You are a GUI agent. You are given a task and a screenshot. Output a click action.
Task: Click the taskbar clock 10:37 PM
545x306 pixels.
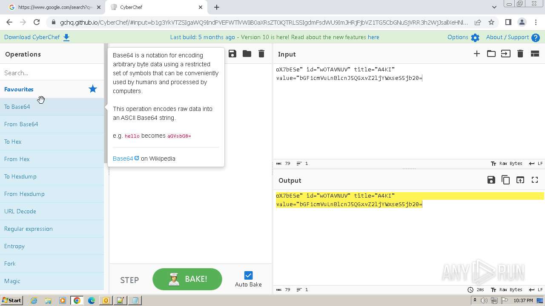point(523,300)
